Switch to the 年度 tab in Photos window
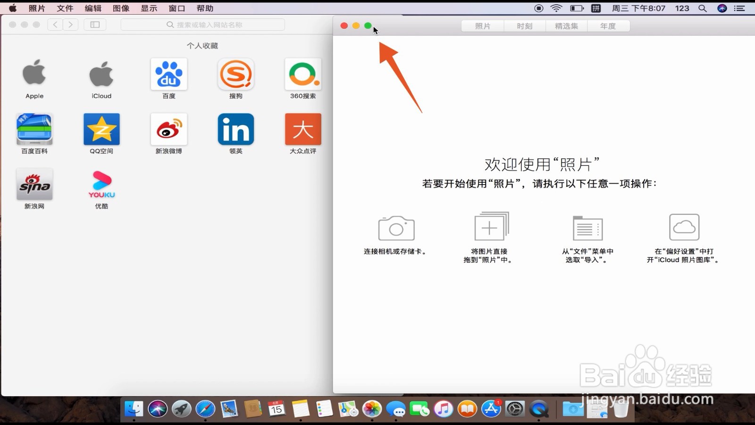The image size is (755, 425). (608, 26)
